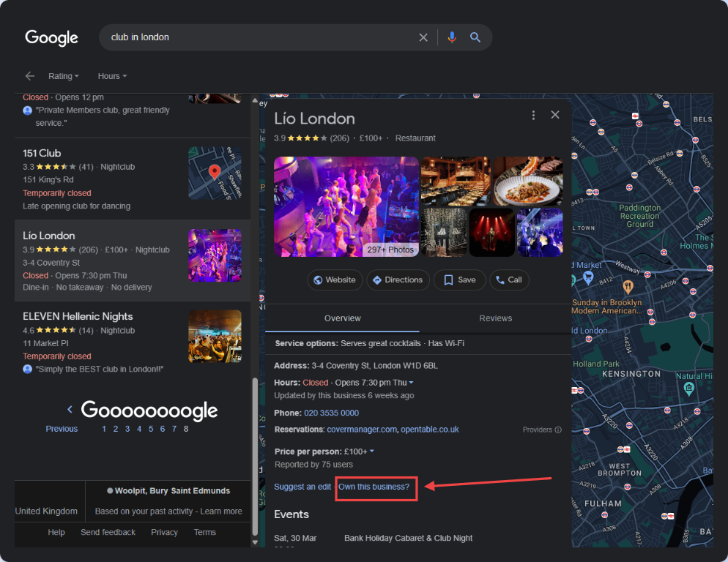Click the ELEVEN Hellenic Nights thumbnail photo
This screenshot has height=562, width=728.
[x=215, y=336]
